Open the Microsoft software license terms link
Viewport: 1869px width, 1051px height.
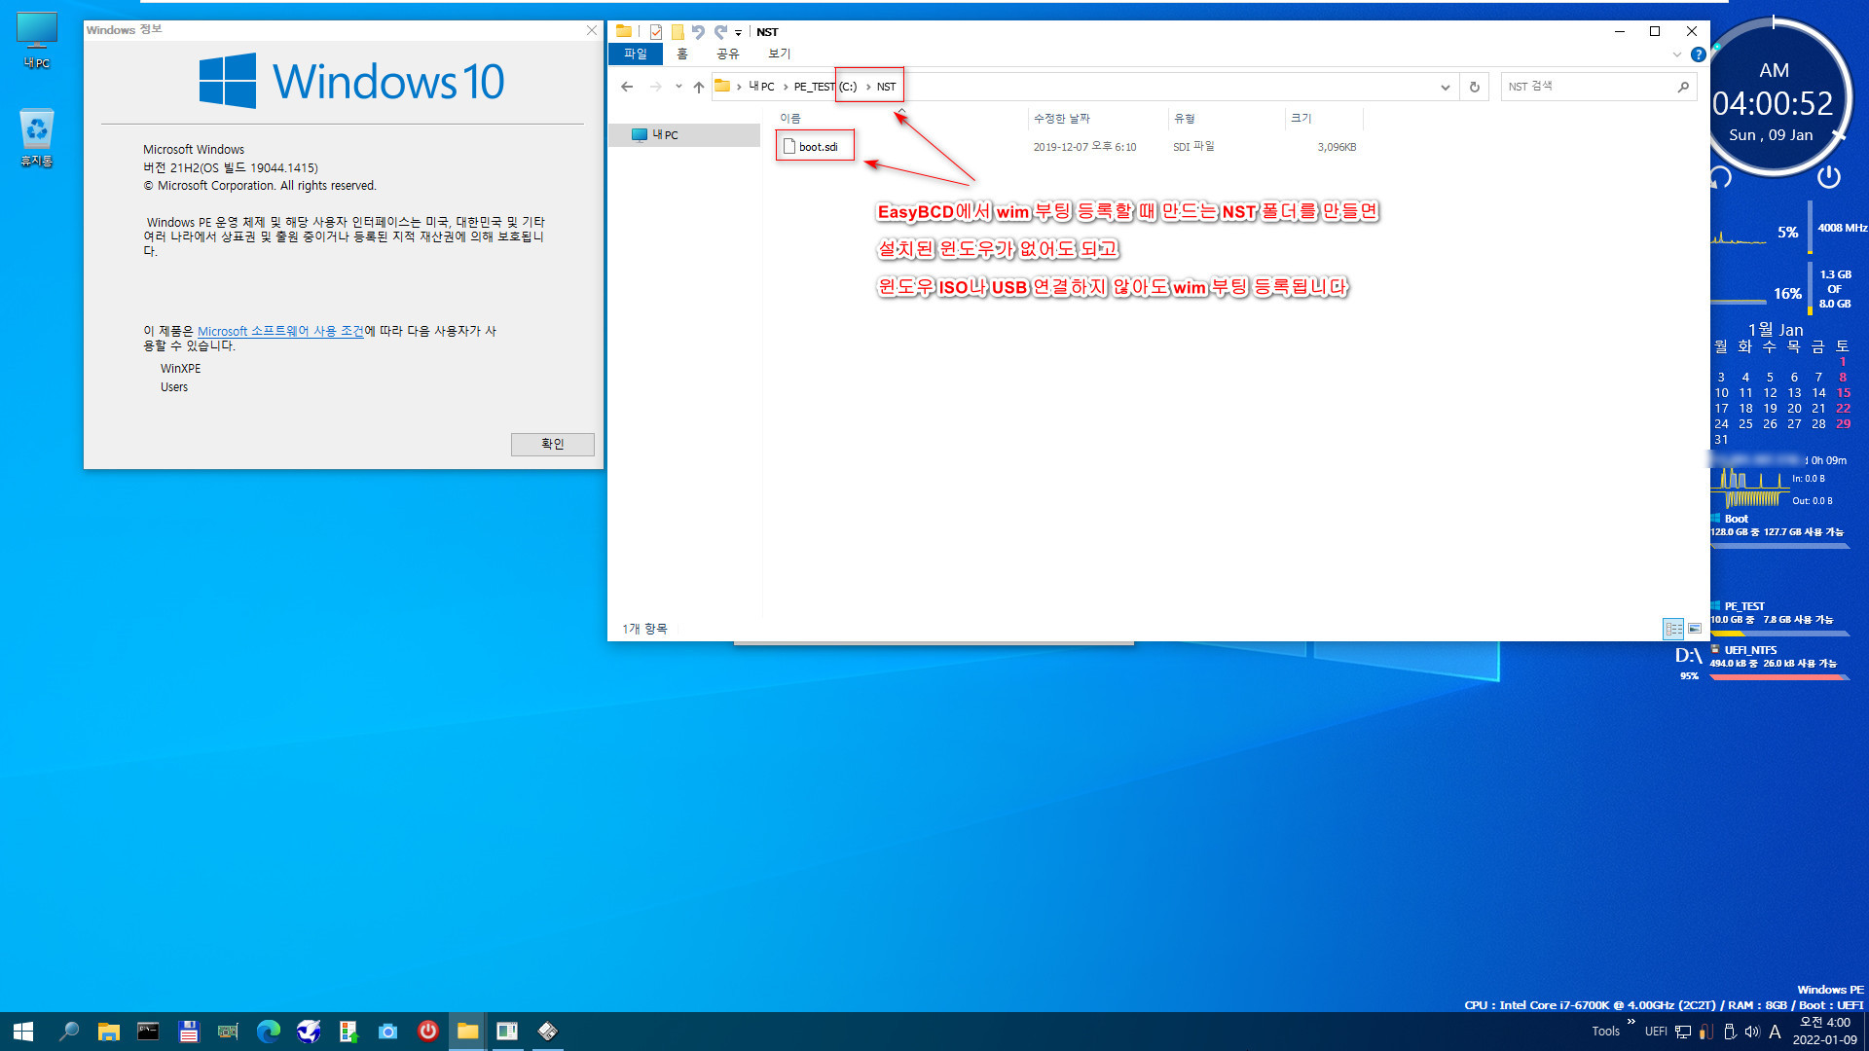[280, 331]
